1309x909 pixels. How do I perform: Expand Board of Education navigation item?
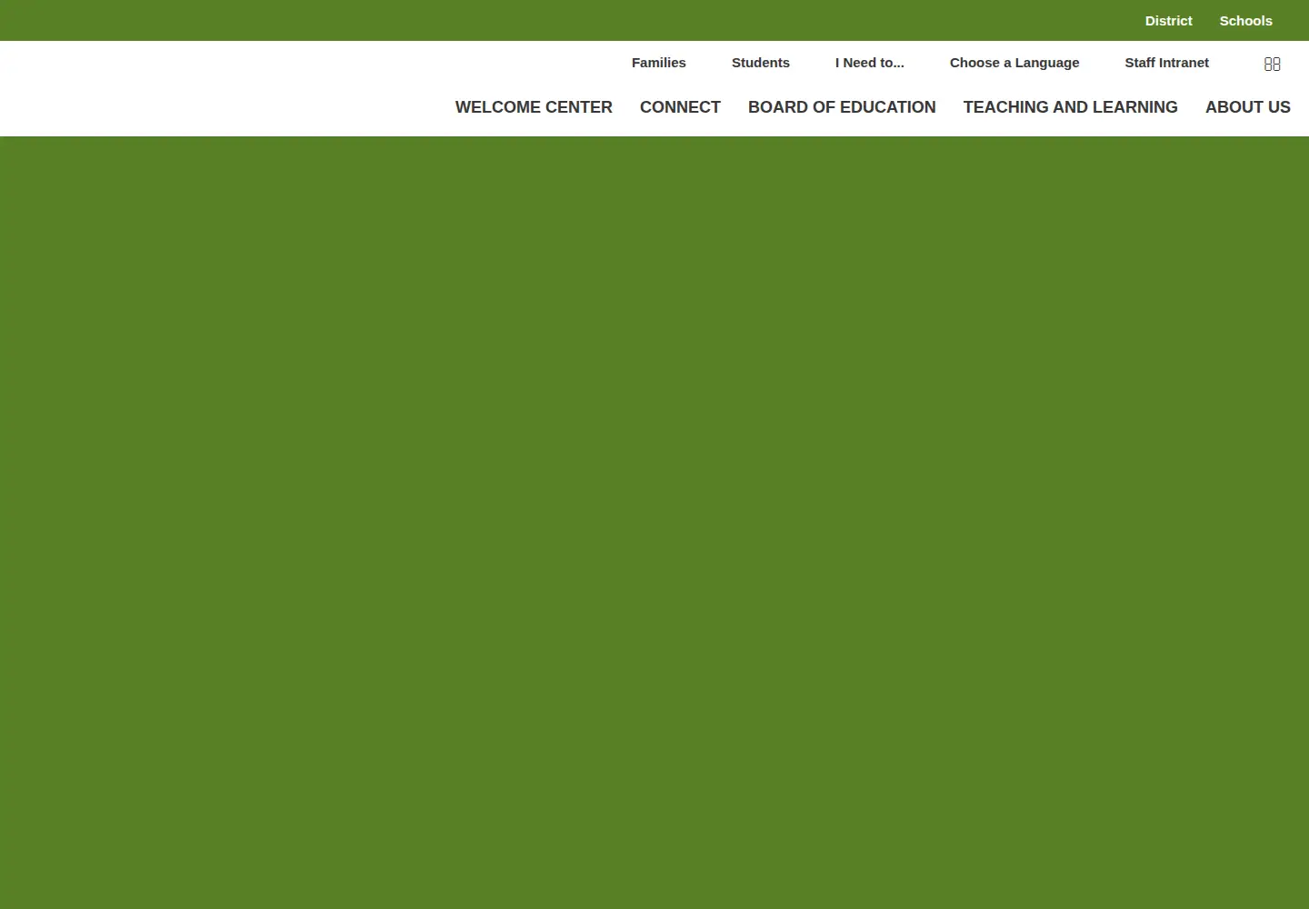pyautogui.click(x=842, y=107)
